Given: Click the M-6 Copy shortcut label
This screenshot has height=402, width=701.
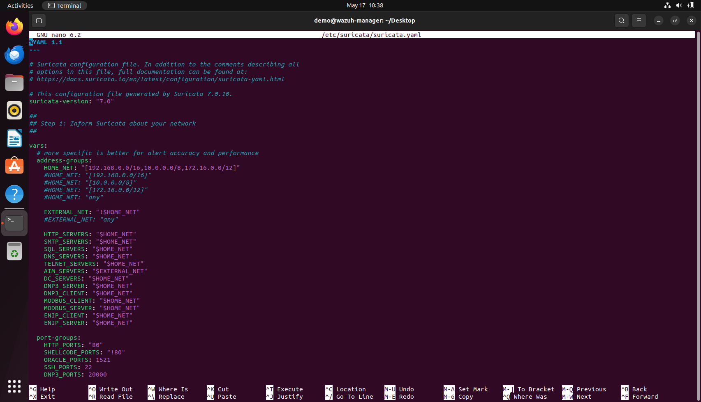Looking at the screenshot, I should coord(458,397).
